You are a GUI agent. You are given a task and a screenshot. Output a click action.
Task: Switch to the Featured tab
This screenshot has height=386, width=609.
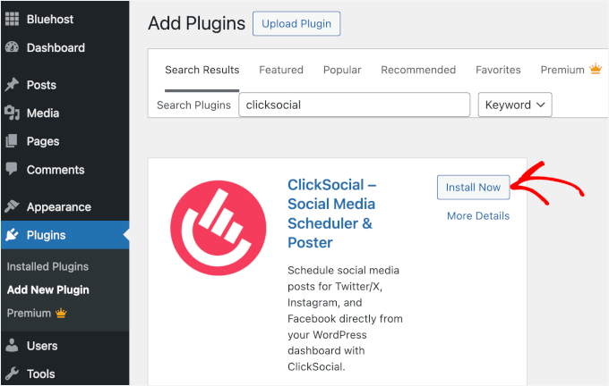(281, 70)
